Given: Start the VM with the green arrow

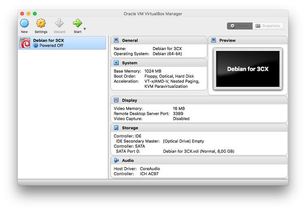Looking at the screenshot, I should click(78, 23).
